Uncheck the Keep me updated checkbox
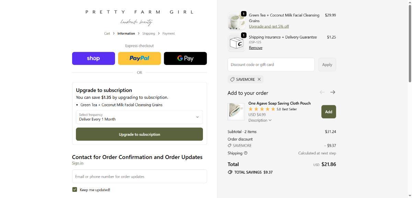The width and height of the screenshot is (412, 198). click(x=75, y=190)
